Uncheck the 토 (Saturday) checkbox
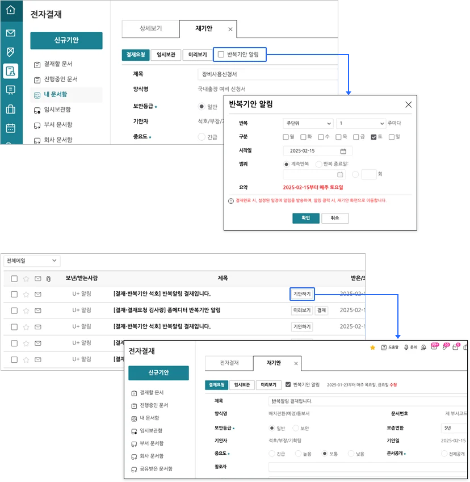The image size is (470, 482). (373, 137)
